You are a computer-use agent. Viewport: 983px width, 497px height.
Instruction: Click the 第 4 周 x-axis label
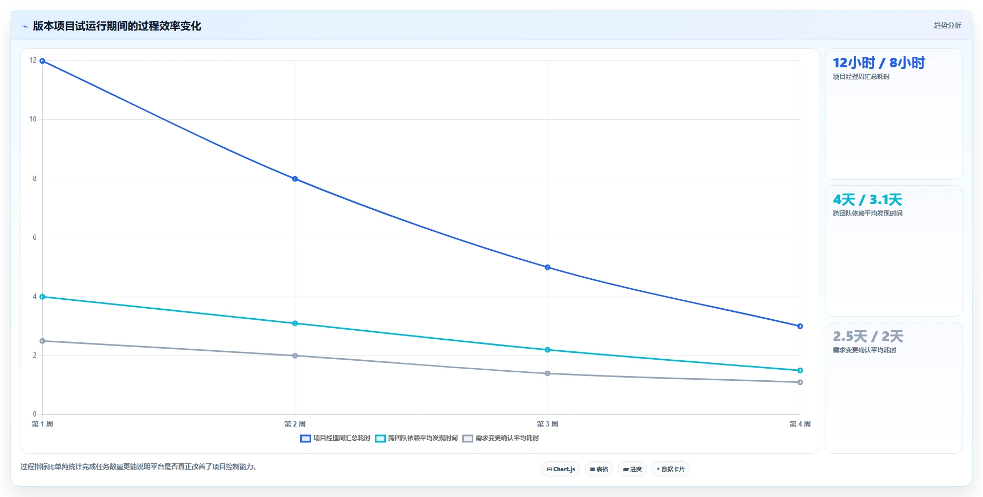click(800, 424)
